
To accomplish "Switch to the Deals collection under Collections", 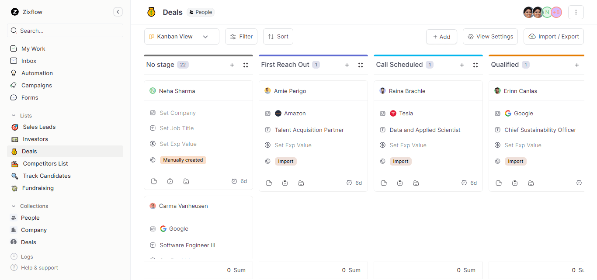I will (28, 242).
